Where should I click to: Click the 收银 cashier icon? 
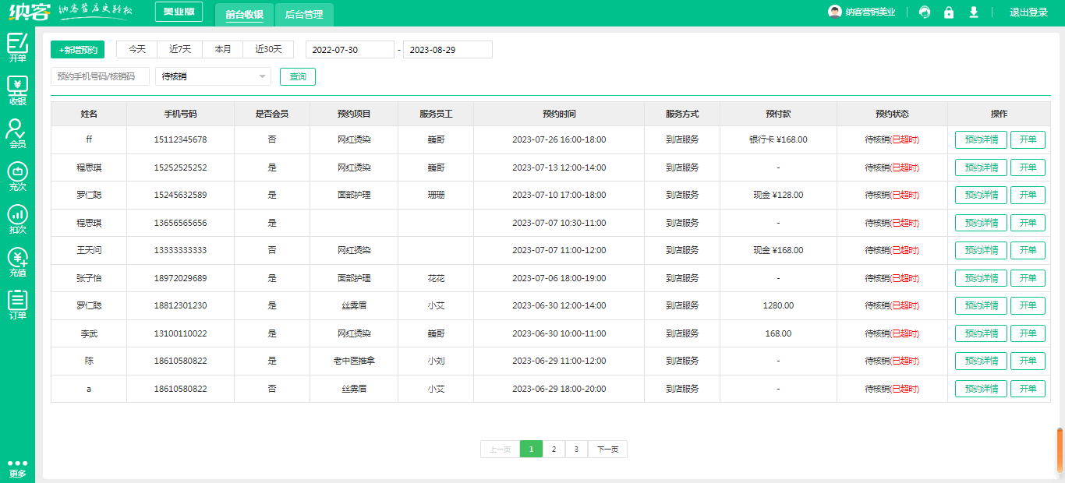click(17, 90)
